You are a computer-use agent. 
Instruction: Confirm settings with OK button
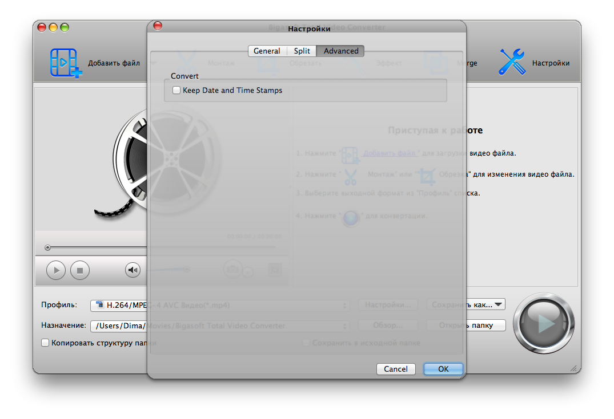click(x=443, y=369)
